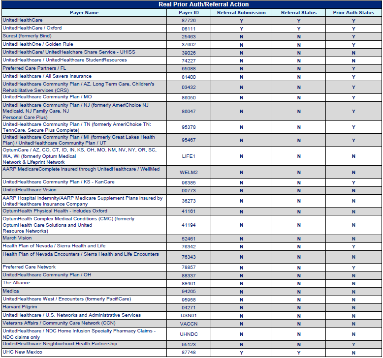Click the Prior Auth Status column header
This screenshot has height=358, width=383.
pyautogui.click(x=353, y=13)
